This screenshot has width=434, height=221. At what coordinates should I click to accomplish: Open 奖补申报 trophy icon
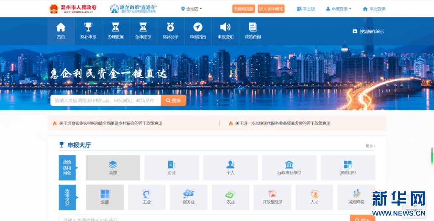(x=88, y=27)
